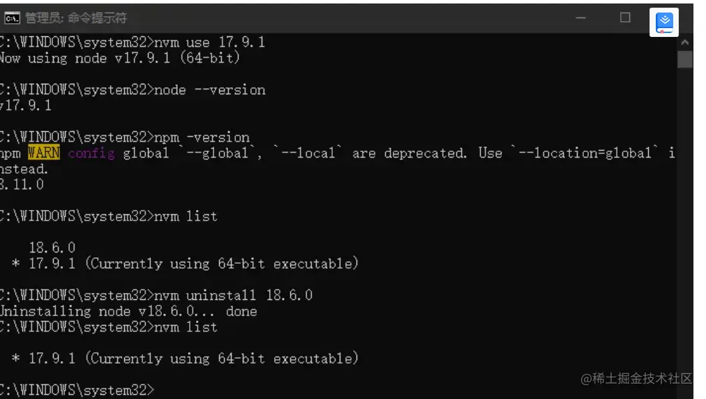
Task: Click the "Uninstalling node v18.6.0... done" output
Action: pos(128,311)
